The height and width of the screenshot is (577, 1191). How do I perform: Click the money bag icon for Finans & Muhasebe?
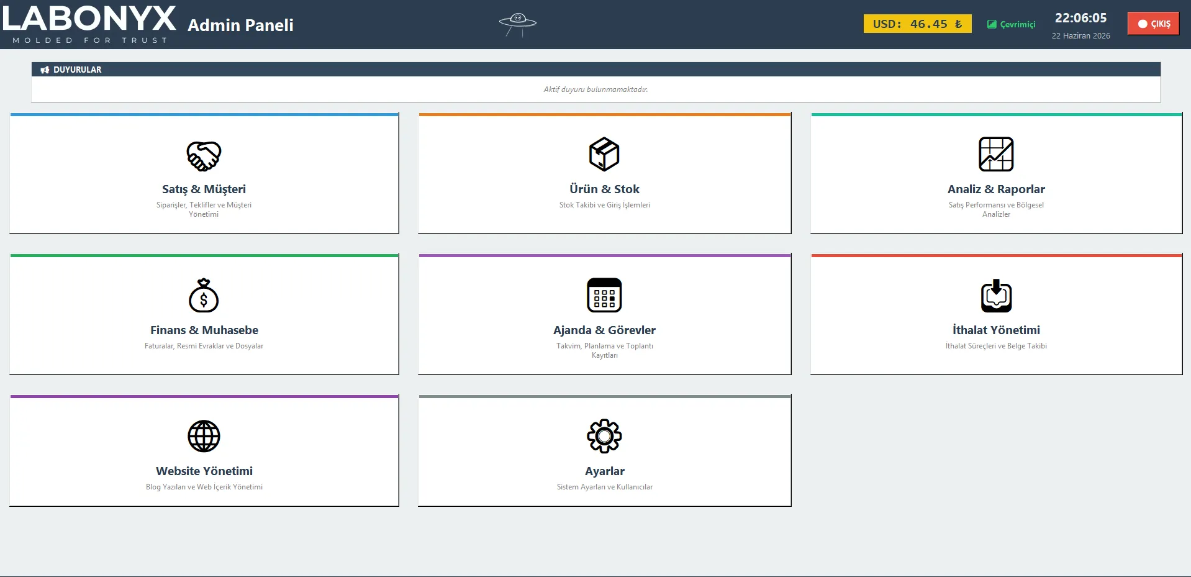(x=204, y=295)
